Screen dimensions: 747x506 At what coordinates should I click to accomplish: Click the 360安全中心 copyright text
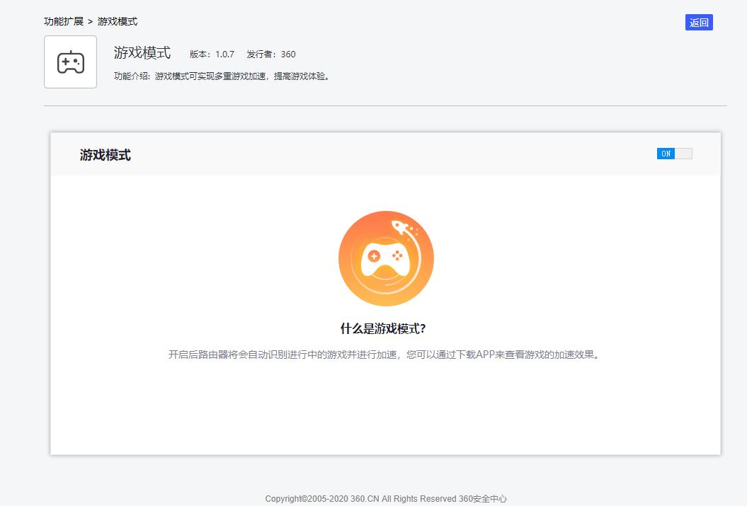484,498
